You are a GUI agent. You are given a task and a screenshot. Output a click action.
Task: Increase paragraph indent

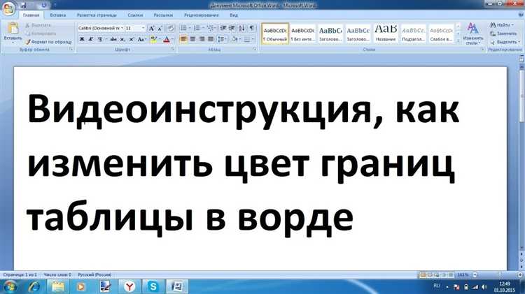[232, 28]
